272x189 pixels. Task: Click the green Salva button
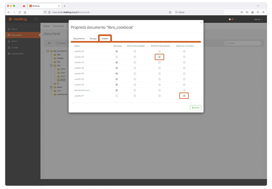195,107
